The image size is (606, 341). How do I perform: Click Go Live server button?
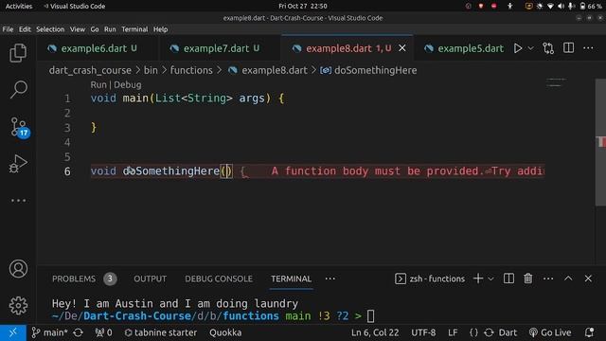550,332
